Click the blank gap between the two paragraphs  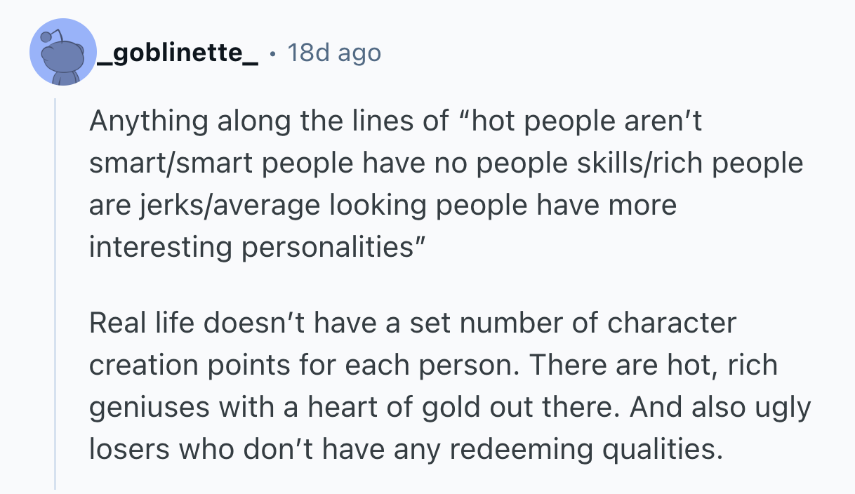(421, 285)
